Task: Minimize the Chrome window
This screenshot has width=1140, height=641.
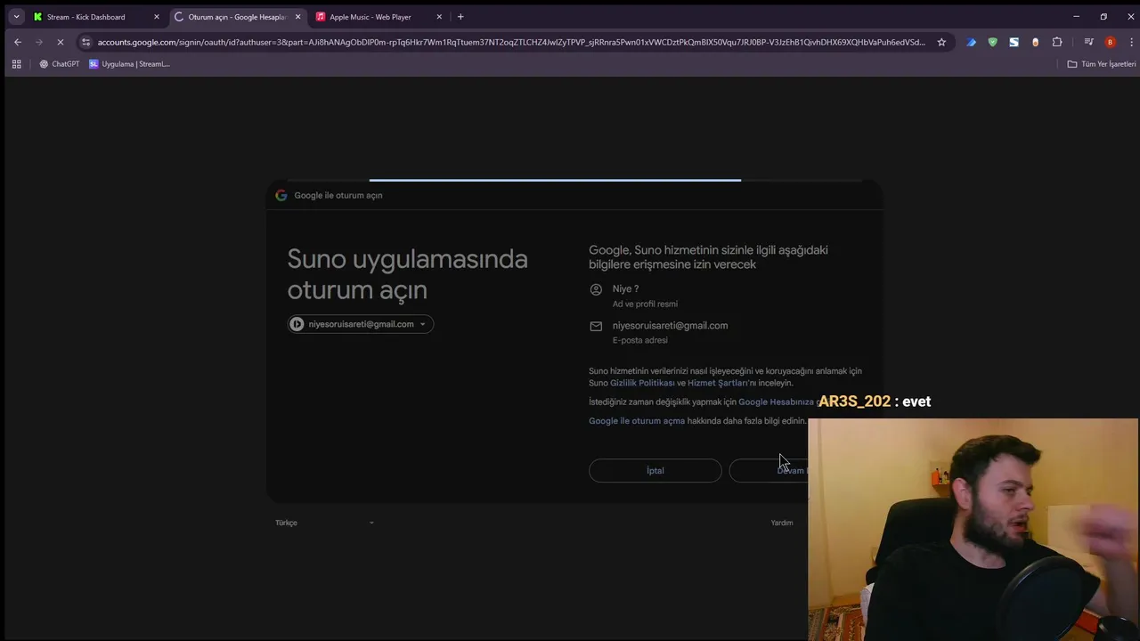Action: coord(1076,16)
